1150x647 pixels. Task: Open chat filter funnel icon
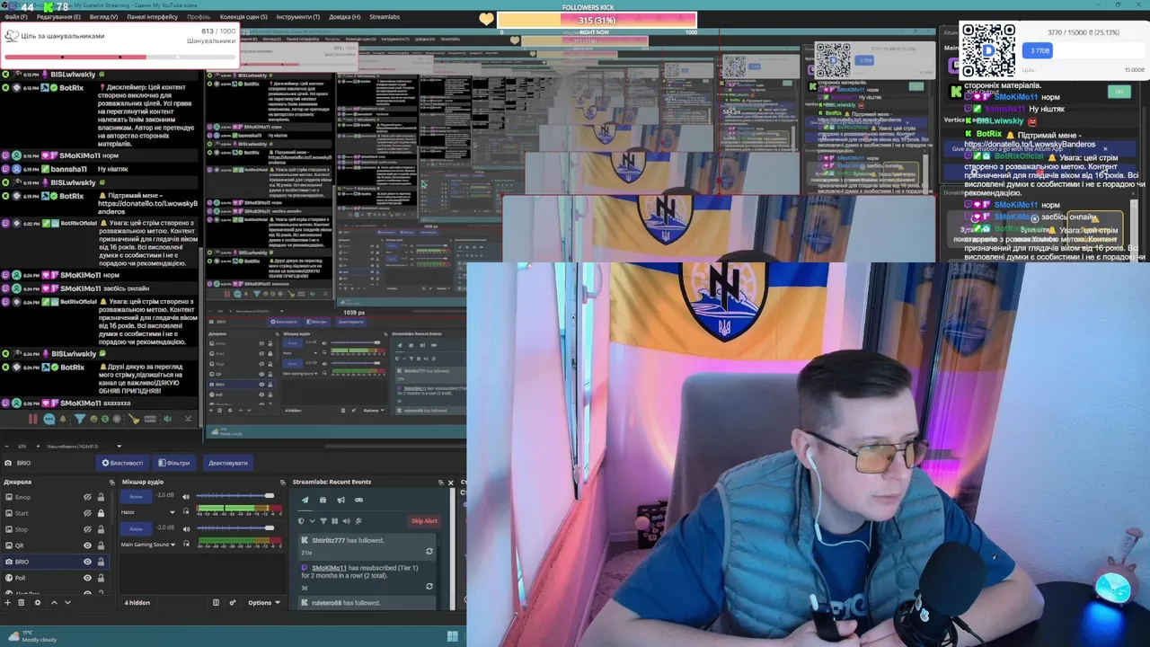pos(80,419)
